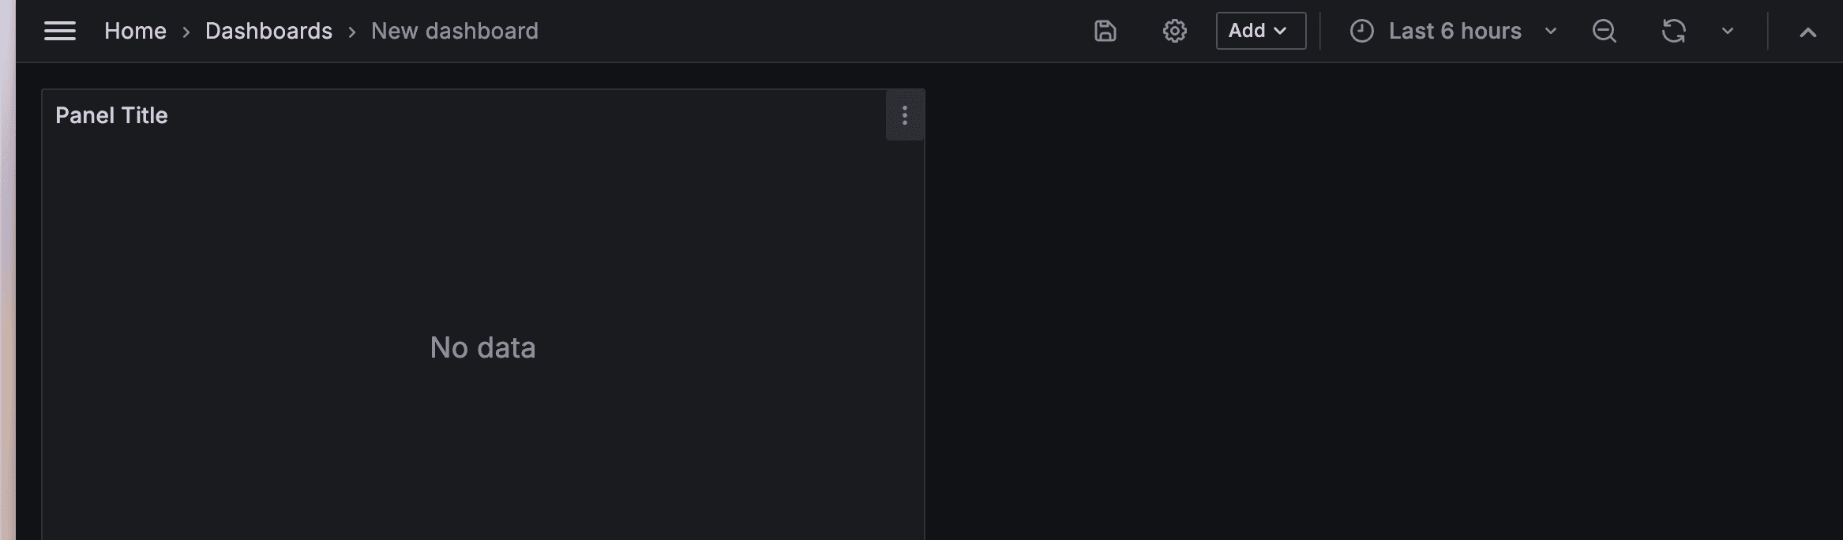The height and width of the screenshot is (540, 1843).
Task: Open the Add dropdown
Action: point(1259,31)
